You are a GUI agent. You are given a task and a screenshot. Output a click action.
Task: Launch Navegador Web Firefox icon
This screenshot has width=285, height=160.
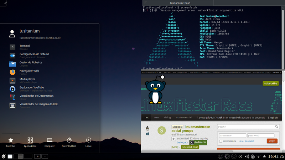(x=12, y=72)
